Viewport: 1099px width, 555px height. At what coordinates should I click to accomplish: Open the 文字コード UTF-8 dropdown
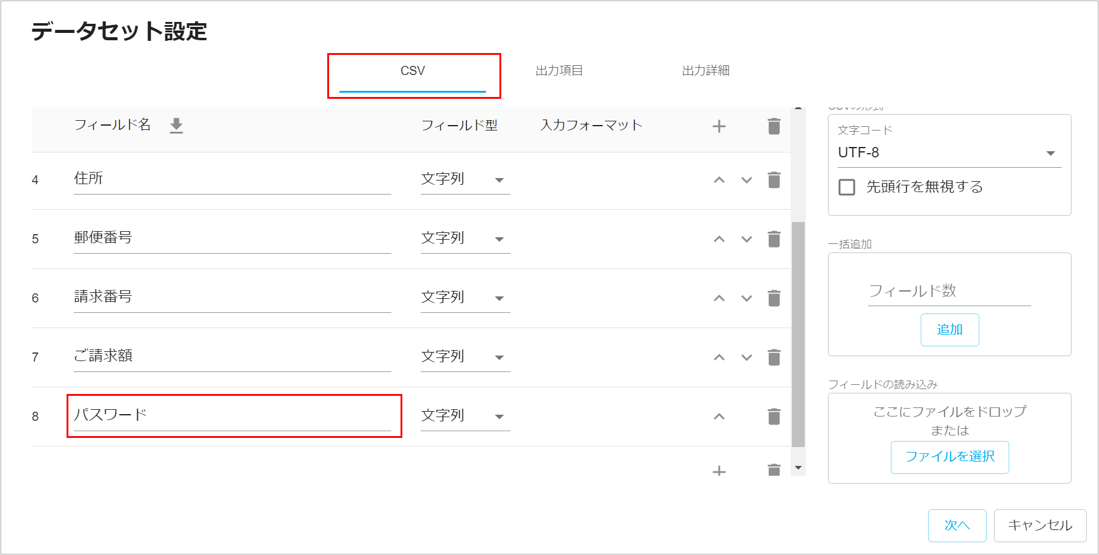coord(949,153)
